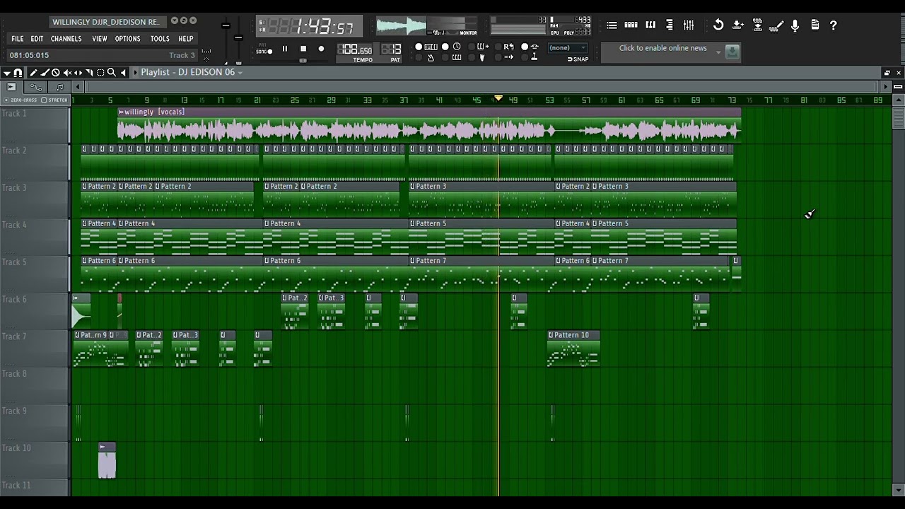
Task: Select the automation clip focus tab icon
Action: pyautogui.click(x=36, y=87)
